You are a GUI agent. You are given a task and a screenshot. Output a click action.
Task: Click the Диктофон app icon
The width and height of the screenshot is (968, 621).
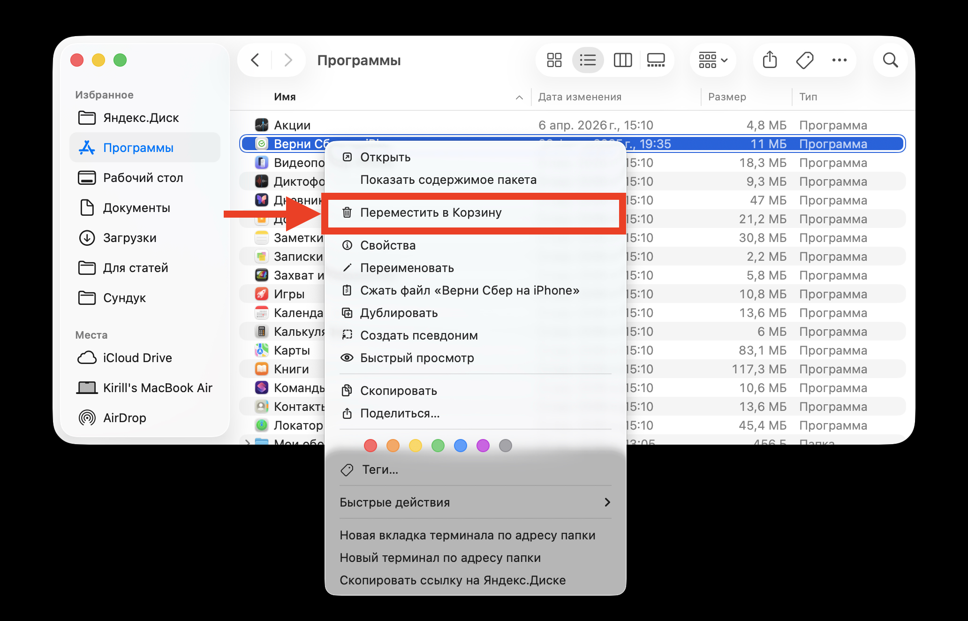(x=262, y=181)
